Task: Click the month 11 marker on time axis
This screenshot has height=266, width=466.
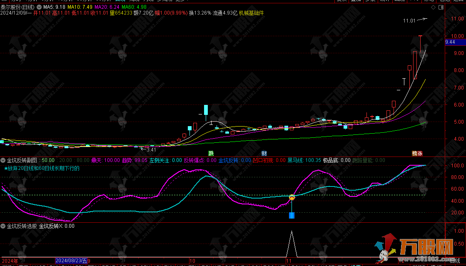Action: click(288, 261)
